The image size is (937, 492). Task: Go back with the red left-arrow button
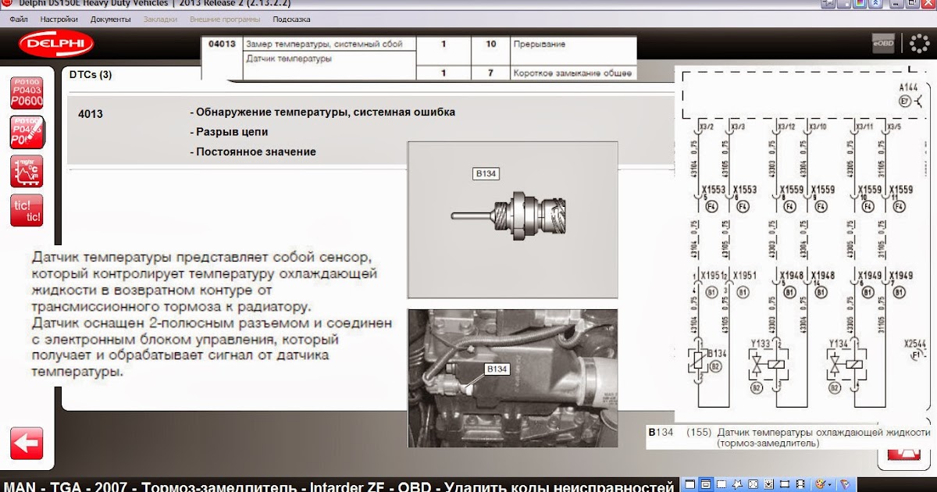27,444
